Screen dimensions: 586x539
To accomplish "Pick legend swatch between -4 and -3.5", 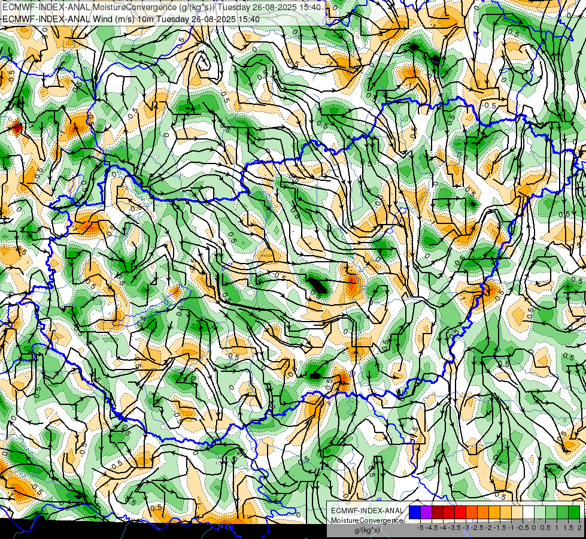I will [449, 512].
